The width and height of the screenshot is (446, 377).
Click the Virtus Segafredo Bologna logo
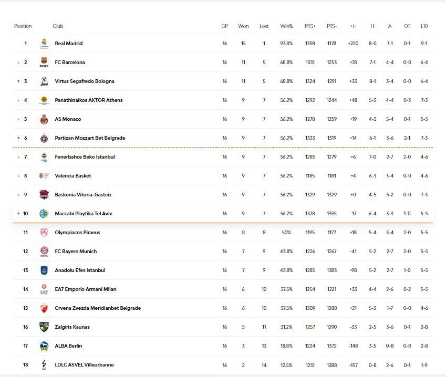point(44,81)
